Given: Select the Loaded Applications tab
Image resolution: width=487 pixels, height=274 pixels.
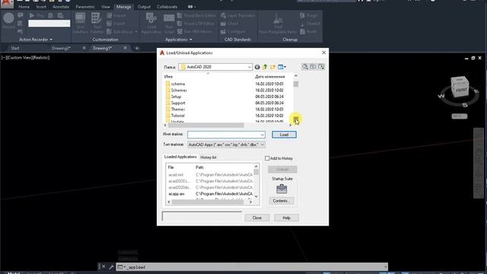Looking at the screenshot, I should (180, 158).
